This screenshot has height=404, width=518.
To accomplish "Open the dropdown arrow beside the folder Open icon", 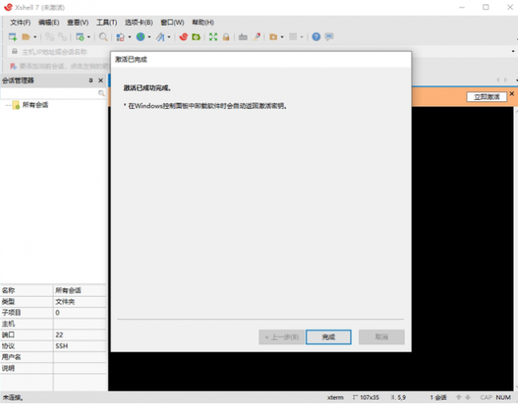I will 35,37.
